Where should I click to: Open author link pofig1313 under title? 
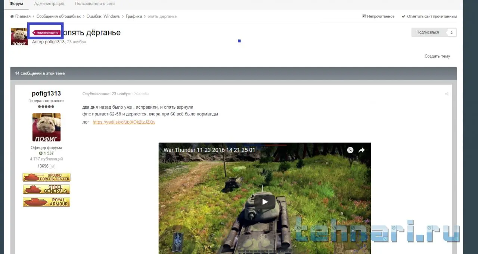coord(55,42)
